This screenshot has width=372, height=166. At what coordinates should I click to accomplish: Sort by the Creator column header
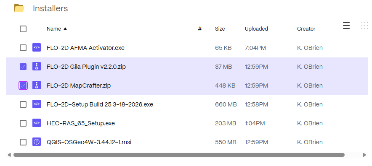click(306, 29)
